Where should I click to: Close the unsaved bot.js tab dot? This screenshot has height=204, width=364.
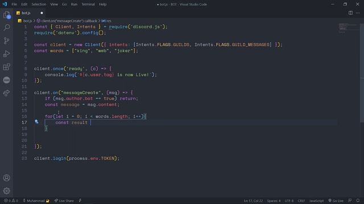tap(42, 13)
